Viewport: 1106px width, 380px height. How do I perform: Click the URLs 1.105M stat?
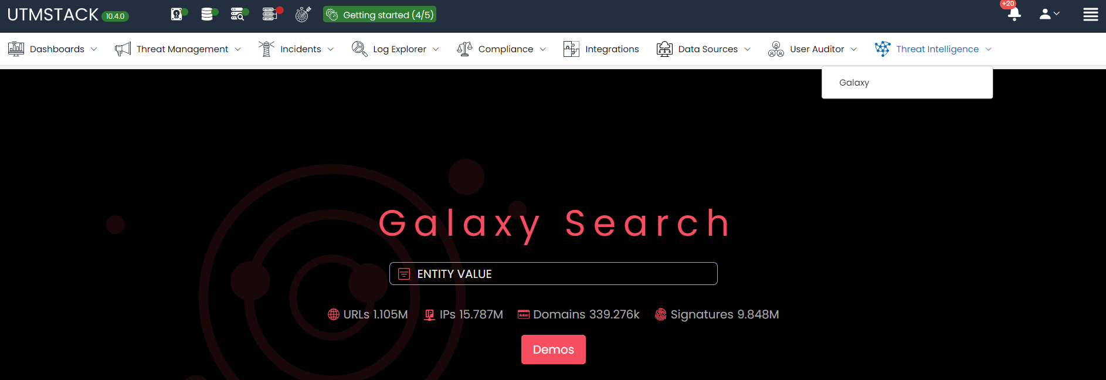click(x=375, y=314)
